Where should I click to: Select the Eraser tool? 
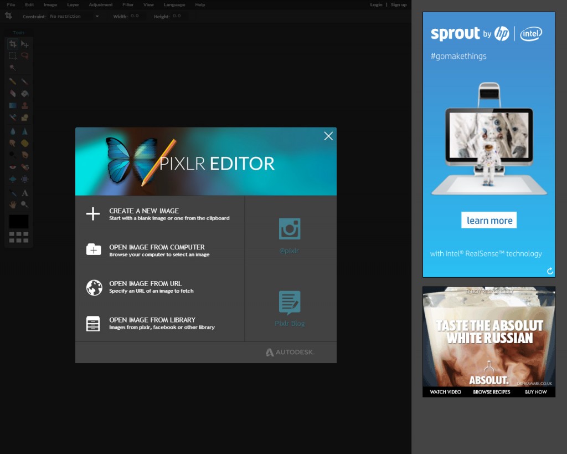point(13,94)
